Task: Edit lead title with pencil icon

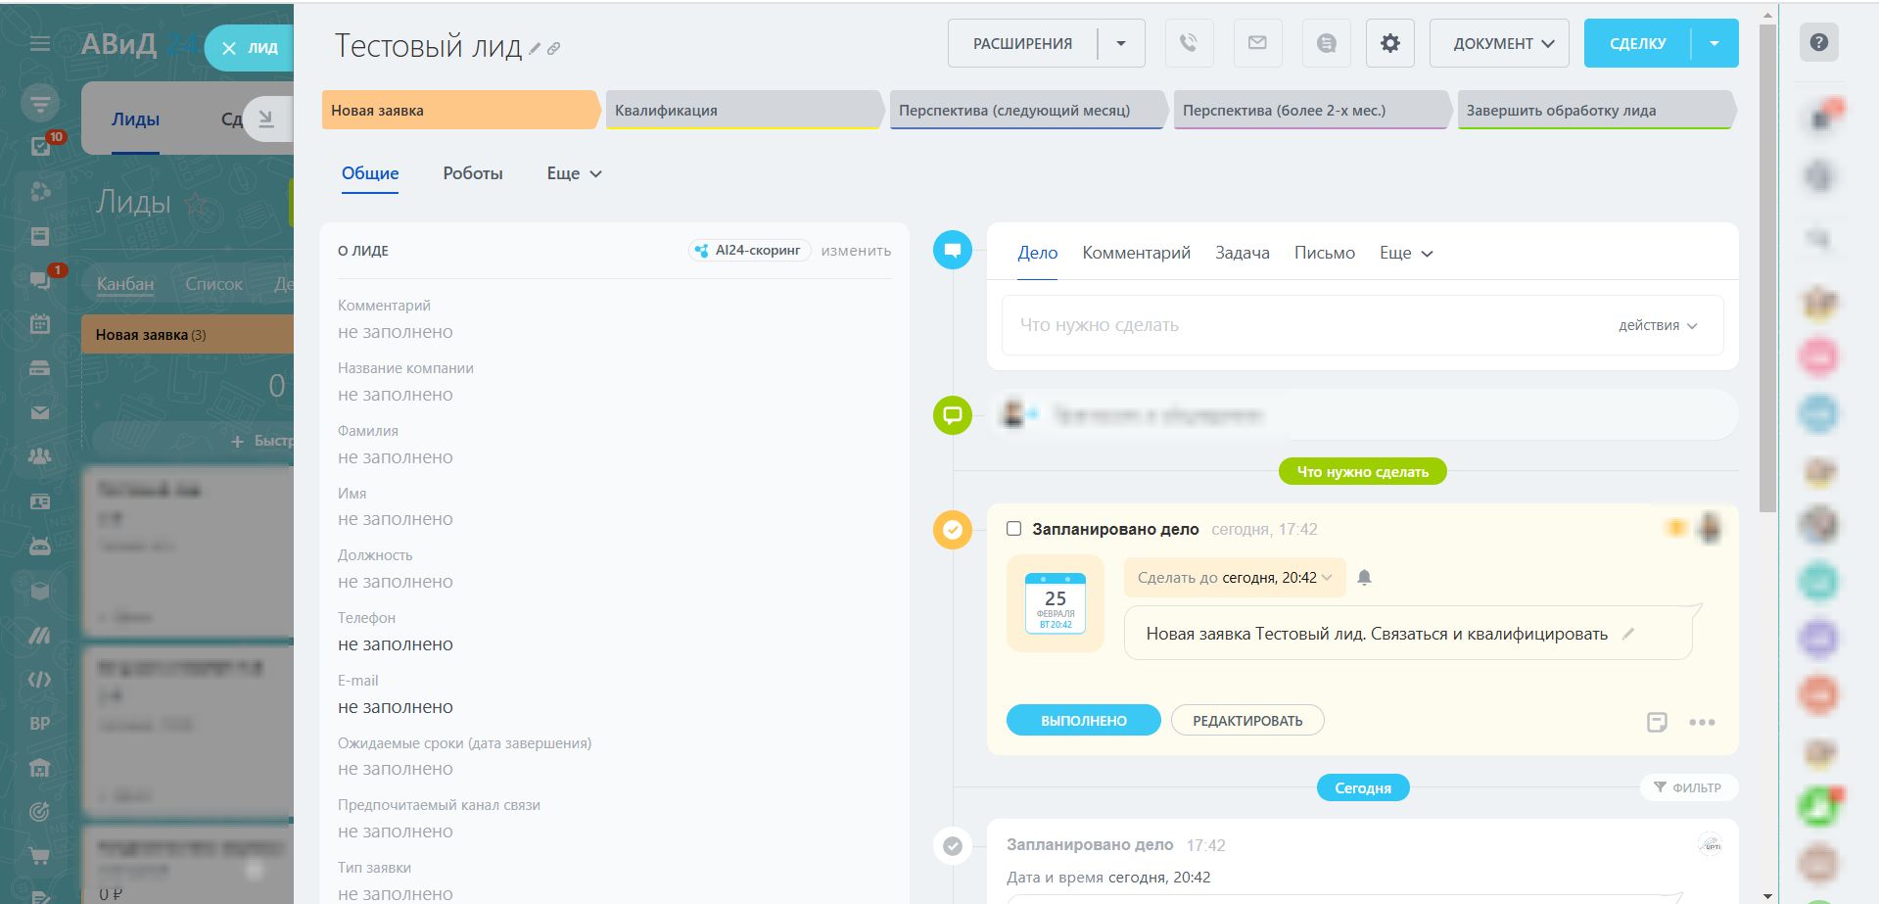Action: click(535, 48)
